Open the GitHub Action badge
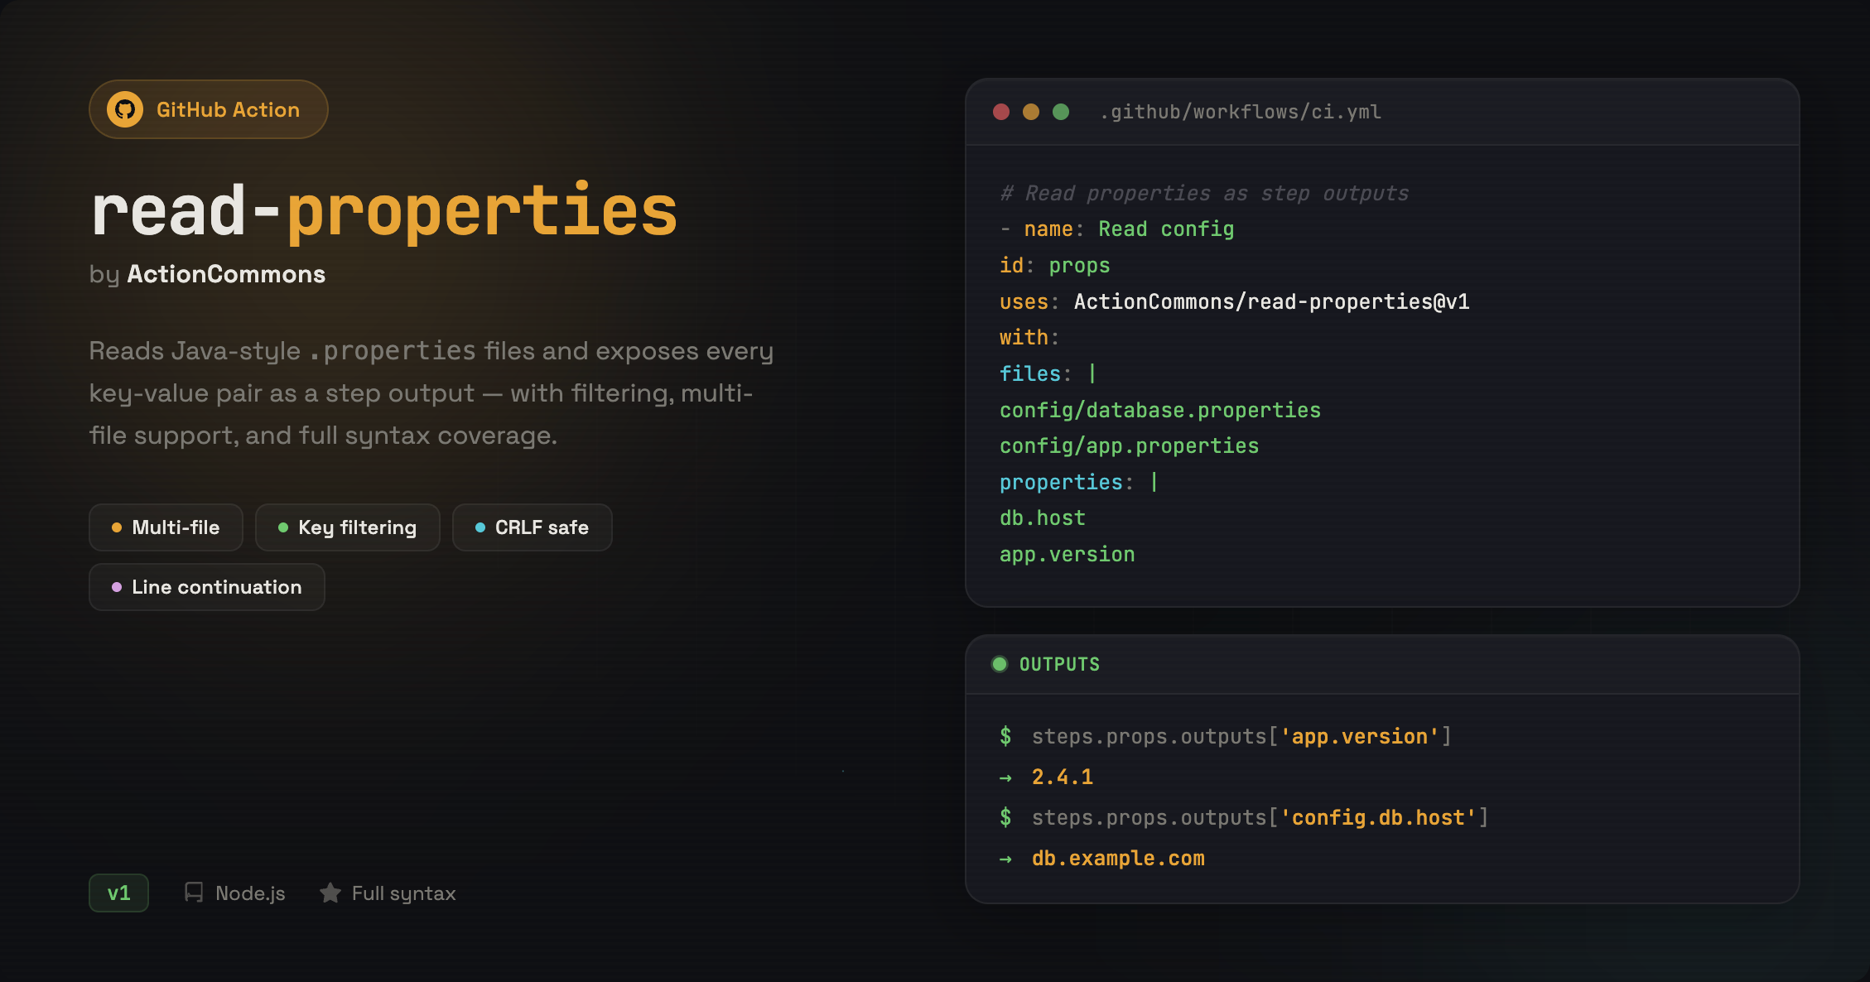1870x982 pixels. pyautogui.click(x=208, y=108)
